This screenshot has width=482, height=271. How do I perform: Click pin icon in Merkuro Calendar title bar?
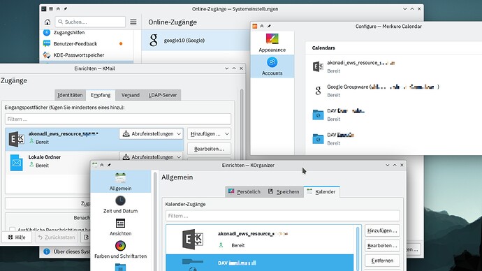point(269,26)
